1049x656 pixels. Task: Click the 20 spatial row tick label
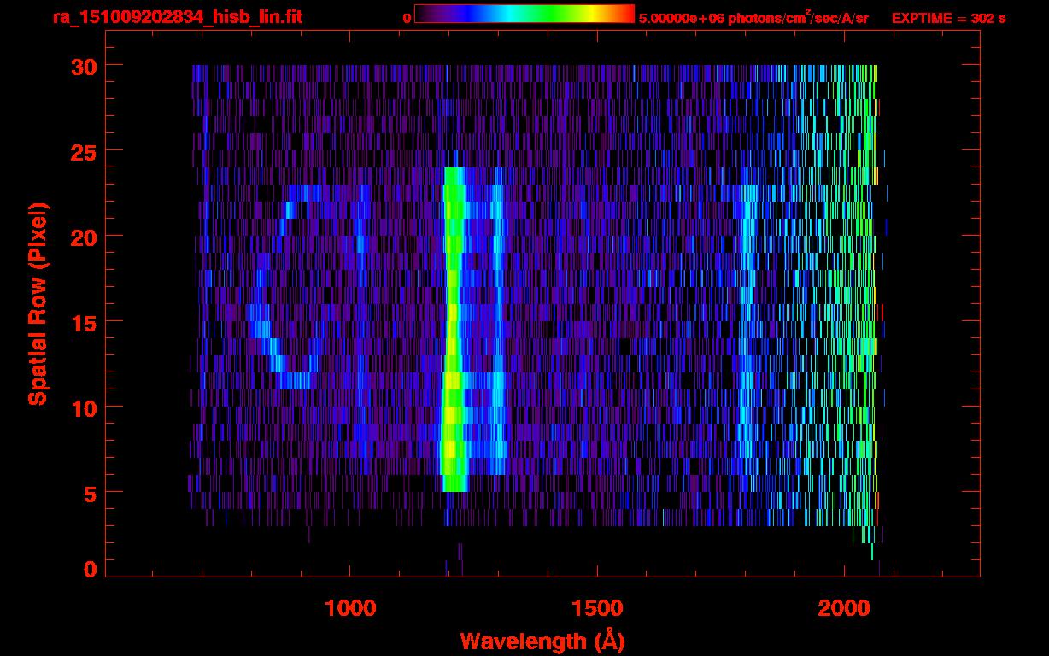(83, 237)
